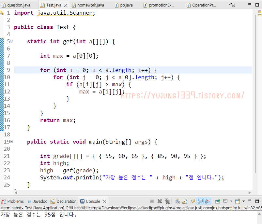The width and height of the screenshot is (262, 224).
Task: Click Remove Launch icon in Console toolbar
Action: point(160,202)
